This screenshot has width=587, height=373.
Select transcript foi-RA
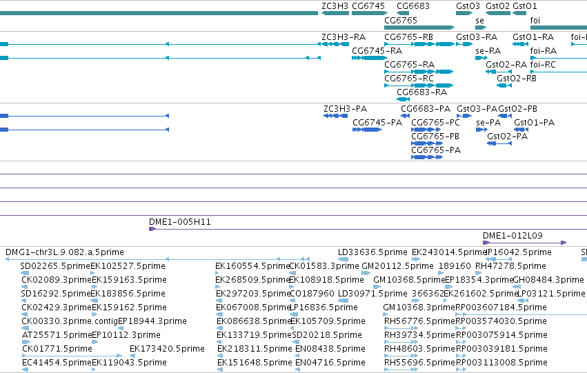pos(559,58)
